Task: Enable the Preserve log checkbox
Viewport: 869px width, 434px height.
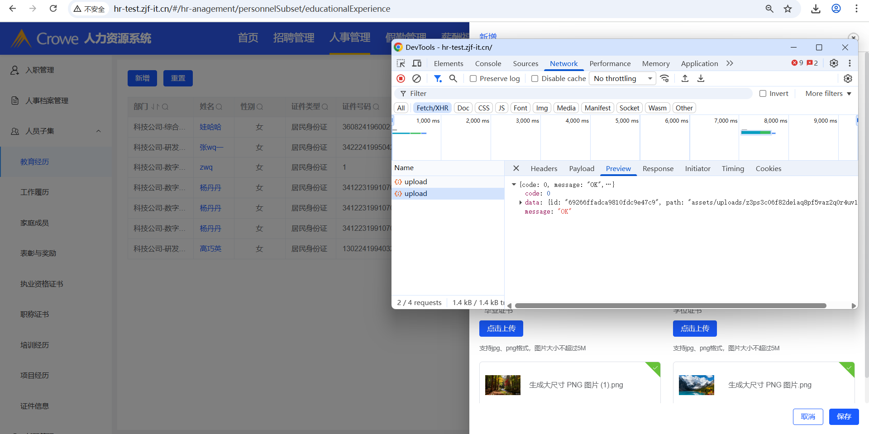Action: point(473,79)
